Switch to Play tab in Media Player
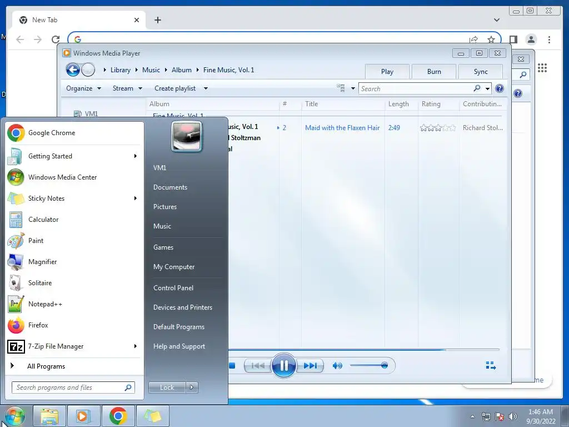569x427 pixels. point(387,72)
